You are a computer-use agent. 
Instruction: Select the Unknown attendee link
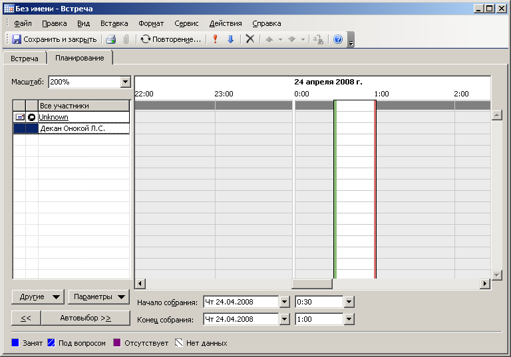tap(53, 117)
